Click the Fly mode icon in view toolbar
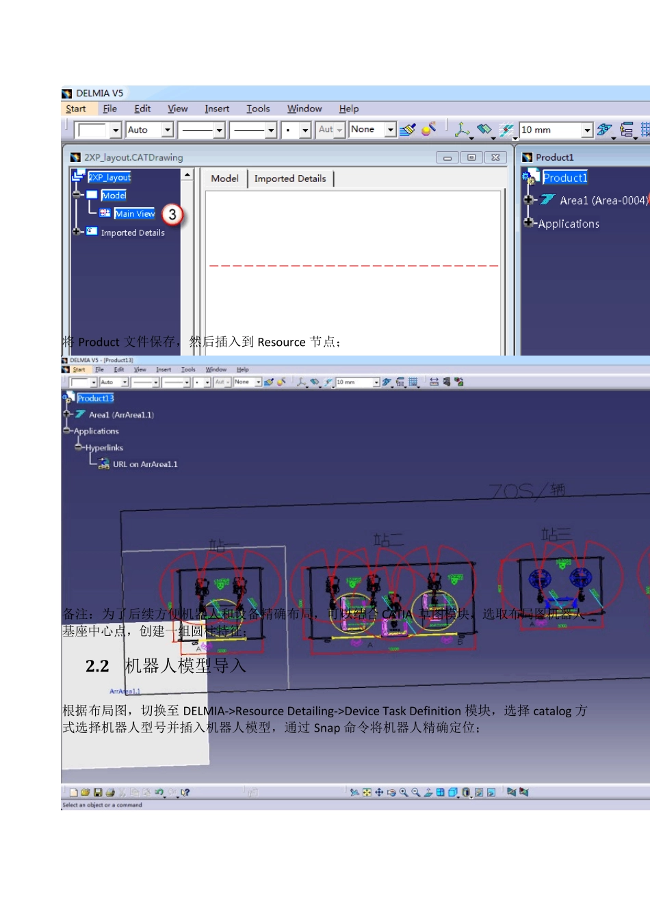 tap(354, 793)
